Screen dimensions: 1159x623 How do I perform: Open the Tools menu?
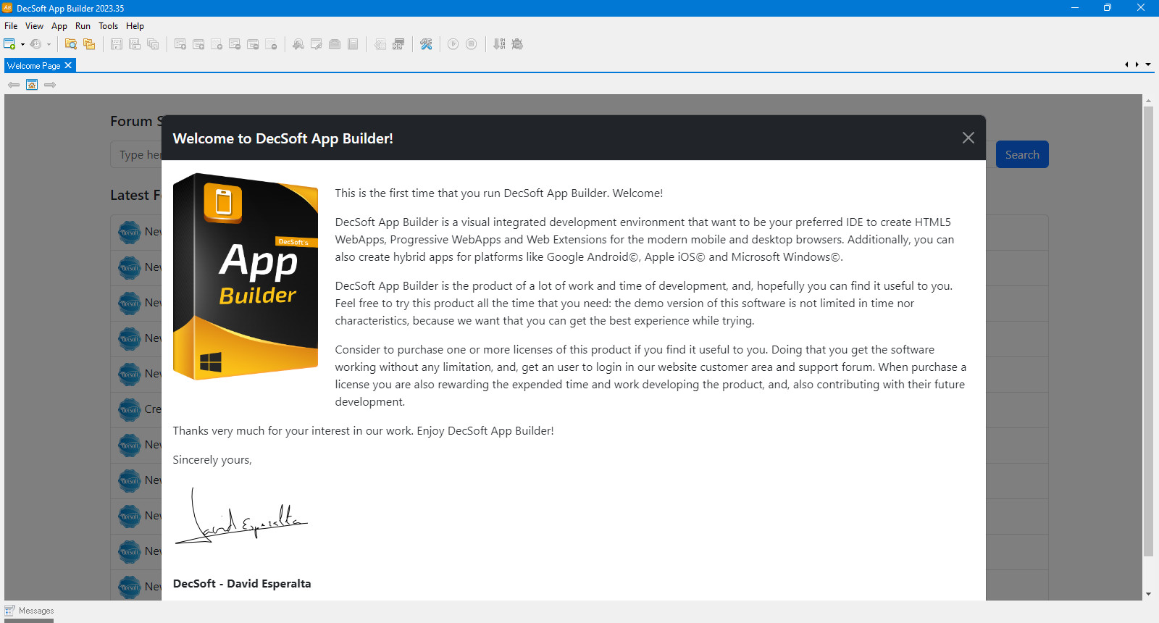pyautogui.click(x=109, y=26)
